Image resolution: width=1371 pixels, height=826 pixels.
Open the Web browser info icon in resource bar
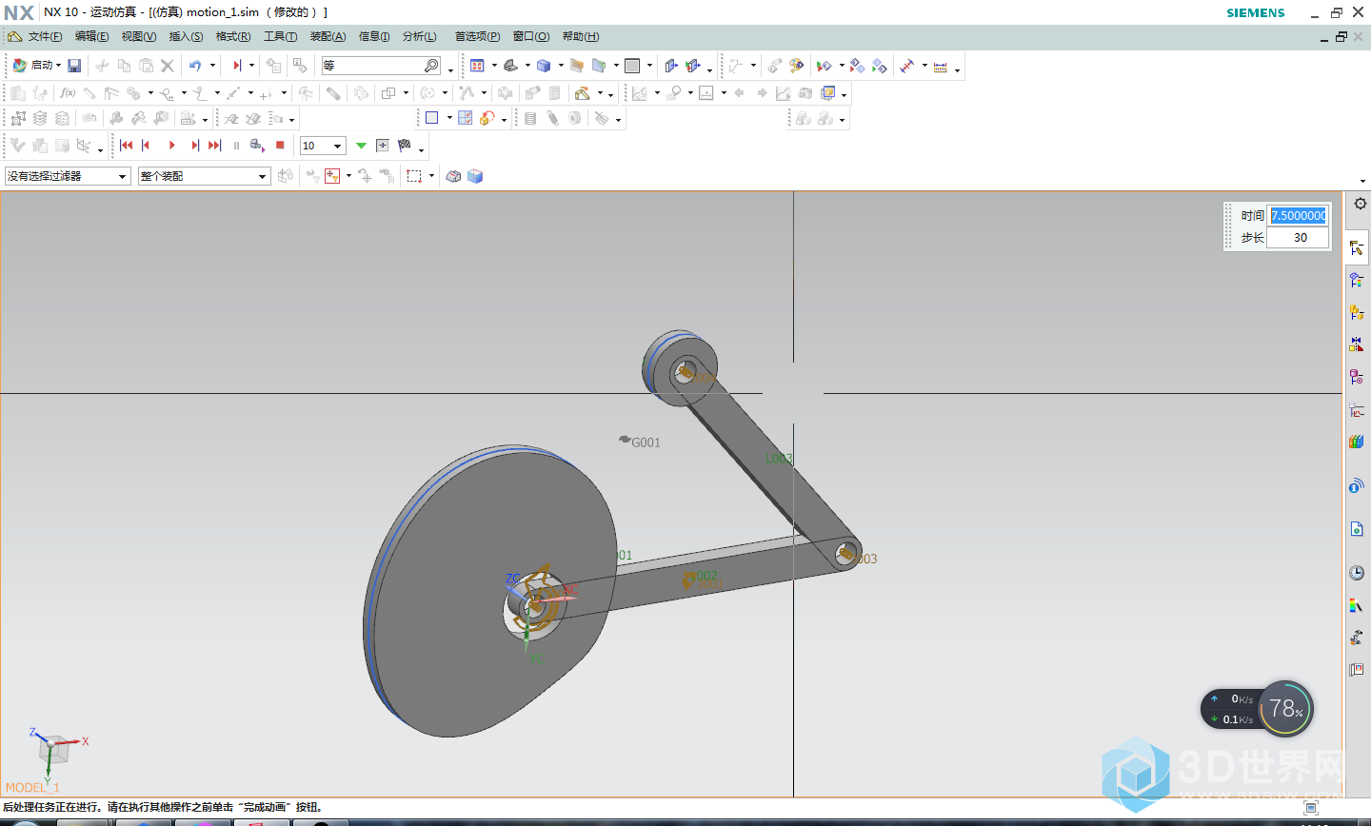point(1357,486)
